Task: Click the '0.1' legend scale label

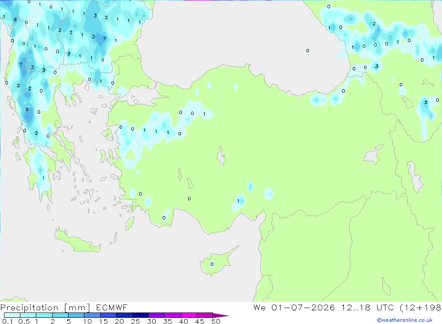Action: click(8, 321)
